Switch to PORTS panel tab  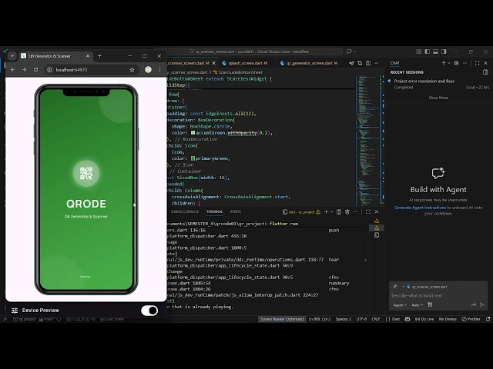(236, 211)
